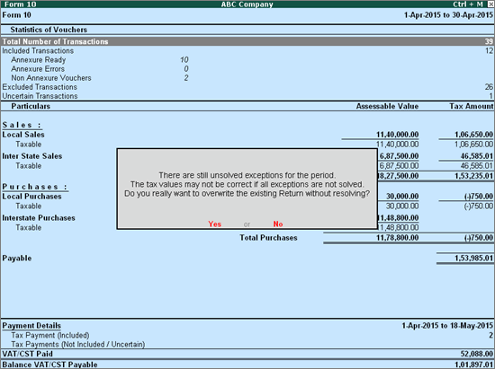The height and width of the screenshot is (369, 495).
Task: Confirm overwrite by clicking Yes
Action: pyautogui.click(x=215, y=224)
